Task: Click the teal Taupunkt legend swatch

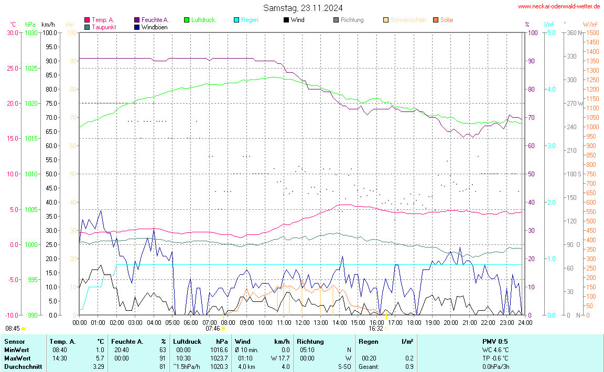Action: tap(87, 27)
